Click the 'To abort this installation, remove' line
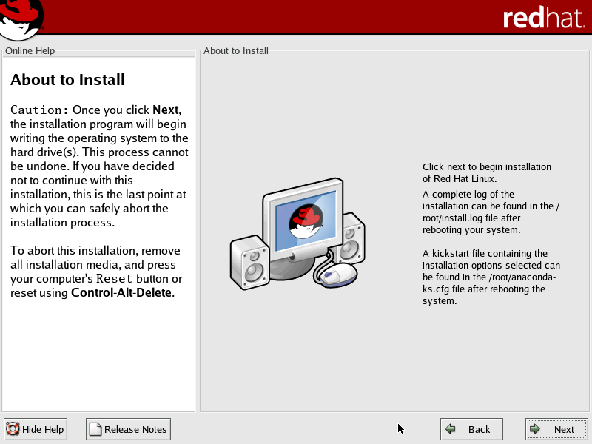The image size is (592, 444). 95,251
